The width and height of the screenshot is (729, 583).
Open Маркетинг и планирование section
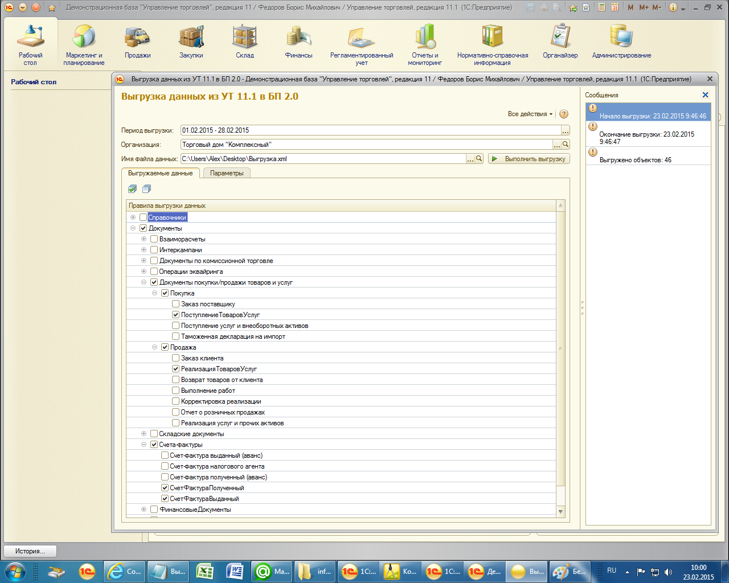(x=84, y=46)
